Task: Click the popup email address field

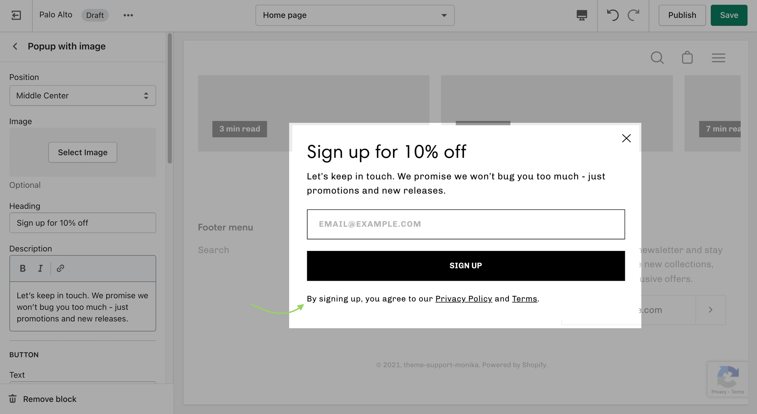Action: 466,224
